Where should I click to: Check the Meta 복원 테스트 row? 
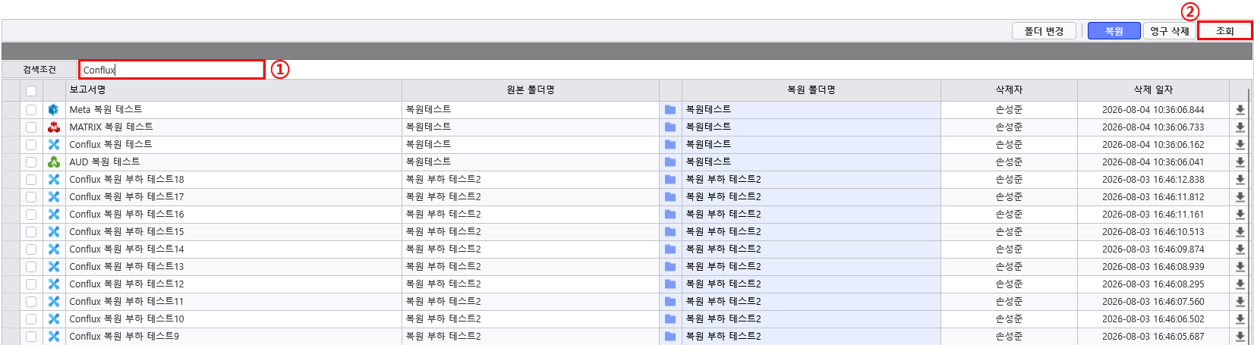point(31,110)
